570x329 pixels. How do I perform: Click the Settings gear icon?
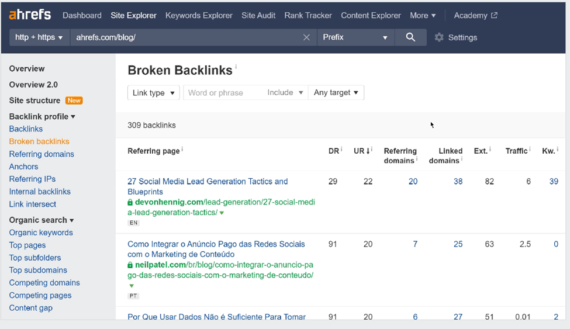pyautogui.click(x=439, y=37)
